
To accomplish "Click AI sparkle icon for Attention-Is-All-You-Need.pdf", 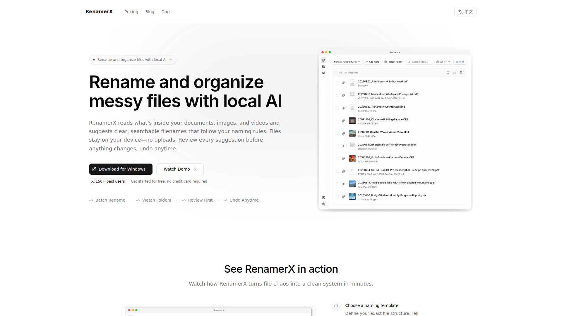I will pyautogui.click(x=344, y=83).
